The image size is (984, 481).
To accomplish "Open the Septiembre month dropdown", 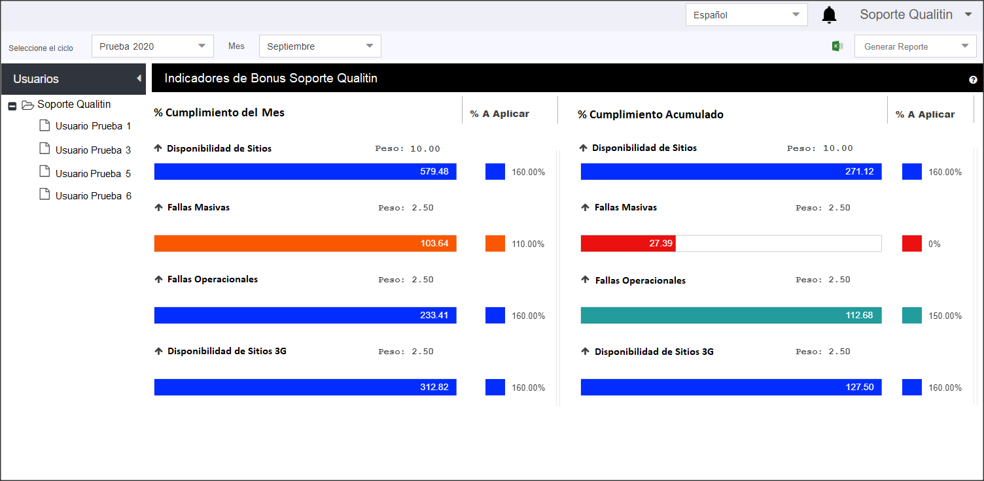I will [x=320, y=46].
